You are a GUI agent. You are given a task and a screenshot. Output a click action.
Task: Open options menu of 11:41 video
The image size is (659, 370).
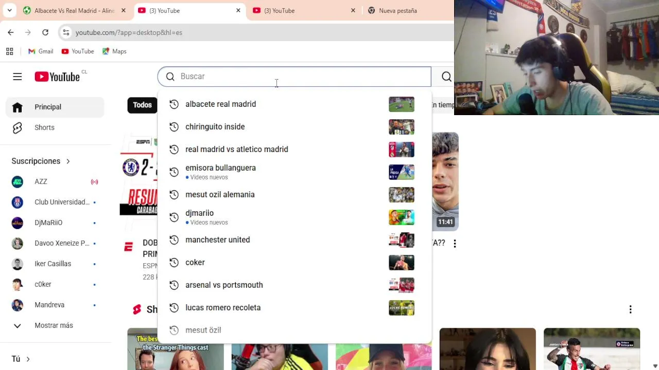coord(455,244)
